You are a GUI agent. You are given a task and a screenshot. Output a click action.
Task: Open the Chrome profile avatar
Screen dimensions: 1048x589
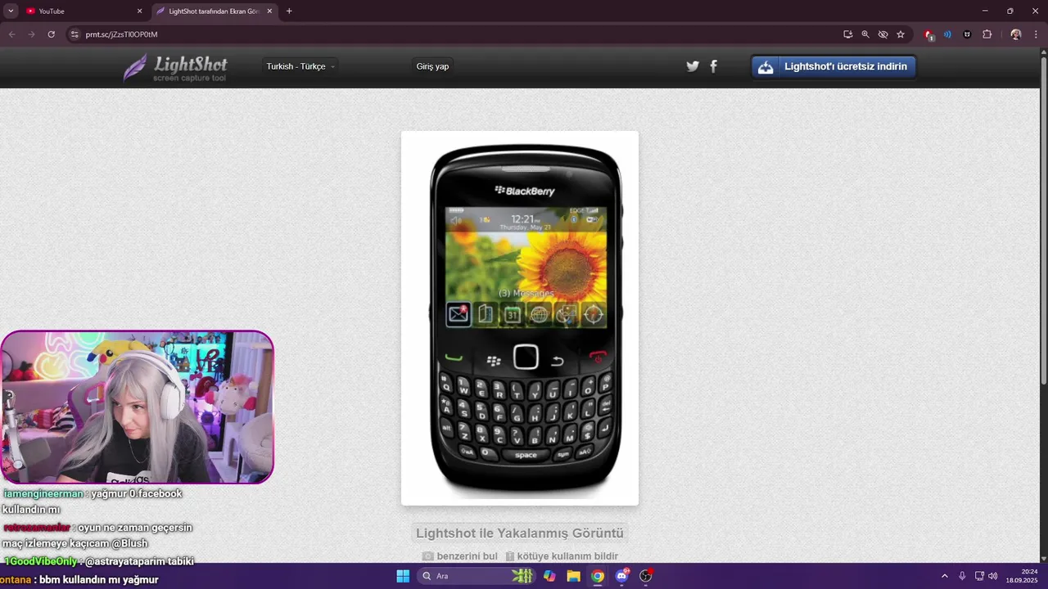click(x=1016, y=34)
